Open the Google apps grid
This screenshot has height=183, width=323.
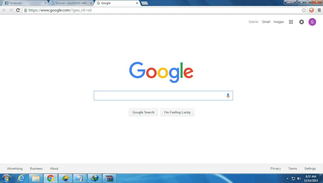[x=291, y=22]
